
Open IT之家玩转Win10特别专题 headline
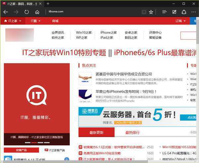click(x=64, y=53)
